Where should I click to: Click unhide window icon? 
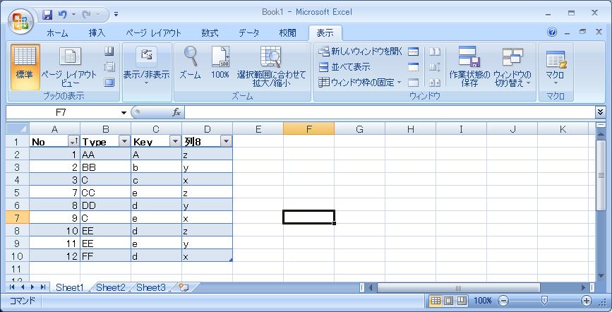tap(414, 83)
